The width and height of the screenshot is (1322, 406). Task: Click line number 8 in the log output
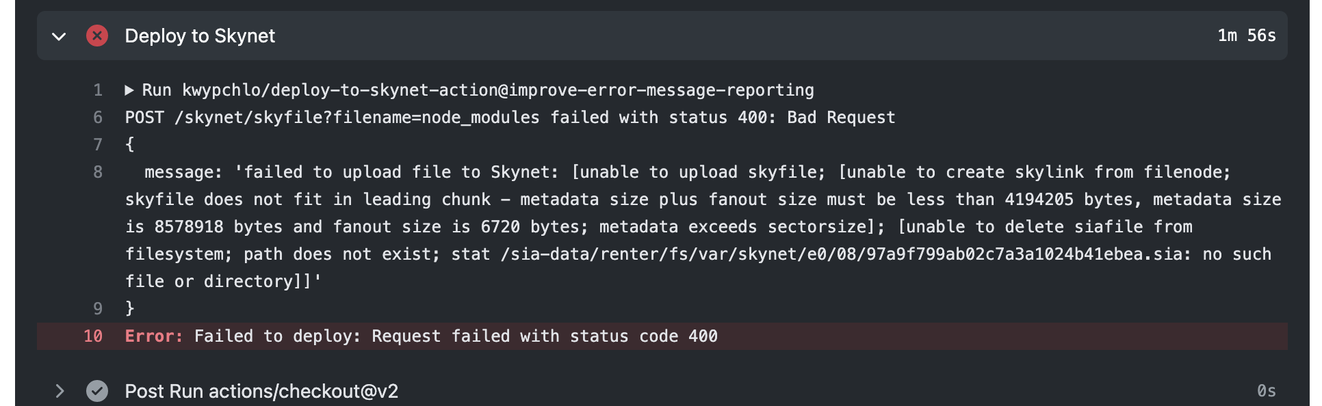98,172
